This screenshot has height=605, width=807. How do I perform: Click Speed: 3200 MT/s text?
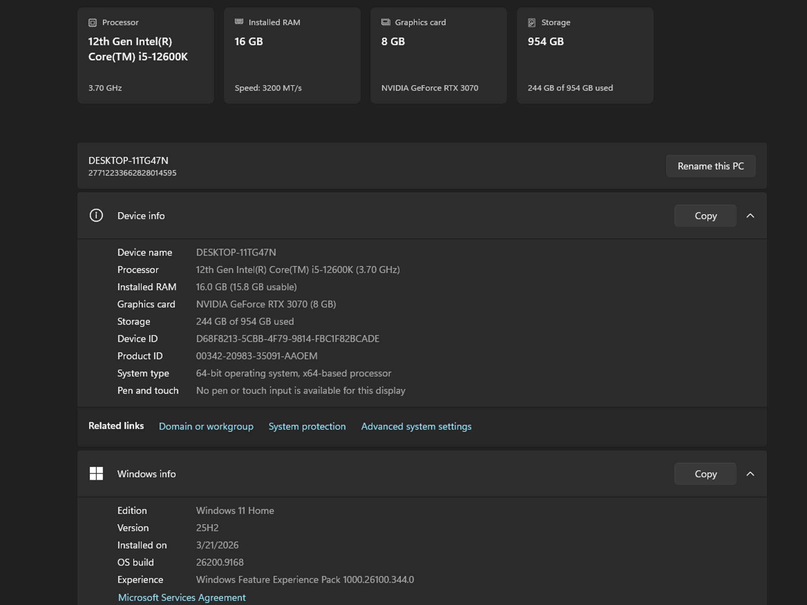click(268, 88)
